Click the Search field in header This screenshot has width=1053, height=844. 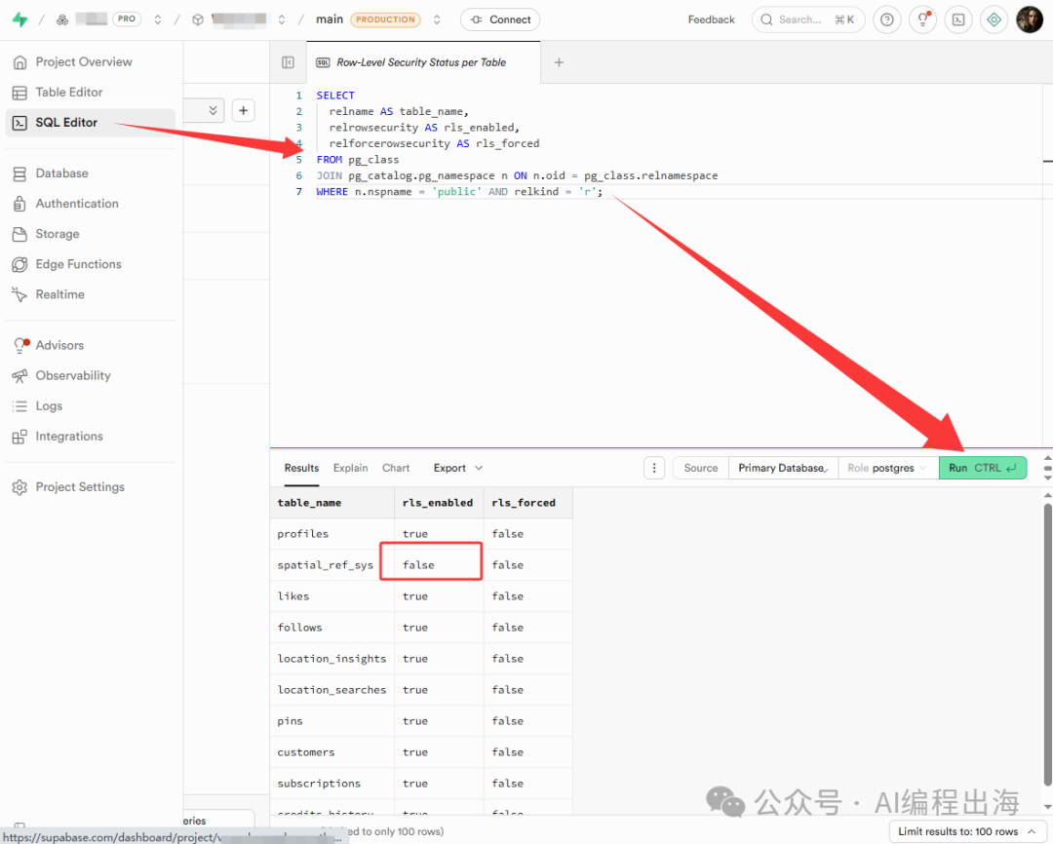coord(808,19)
